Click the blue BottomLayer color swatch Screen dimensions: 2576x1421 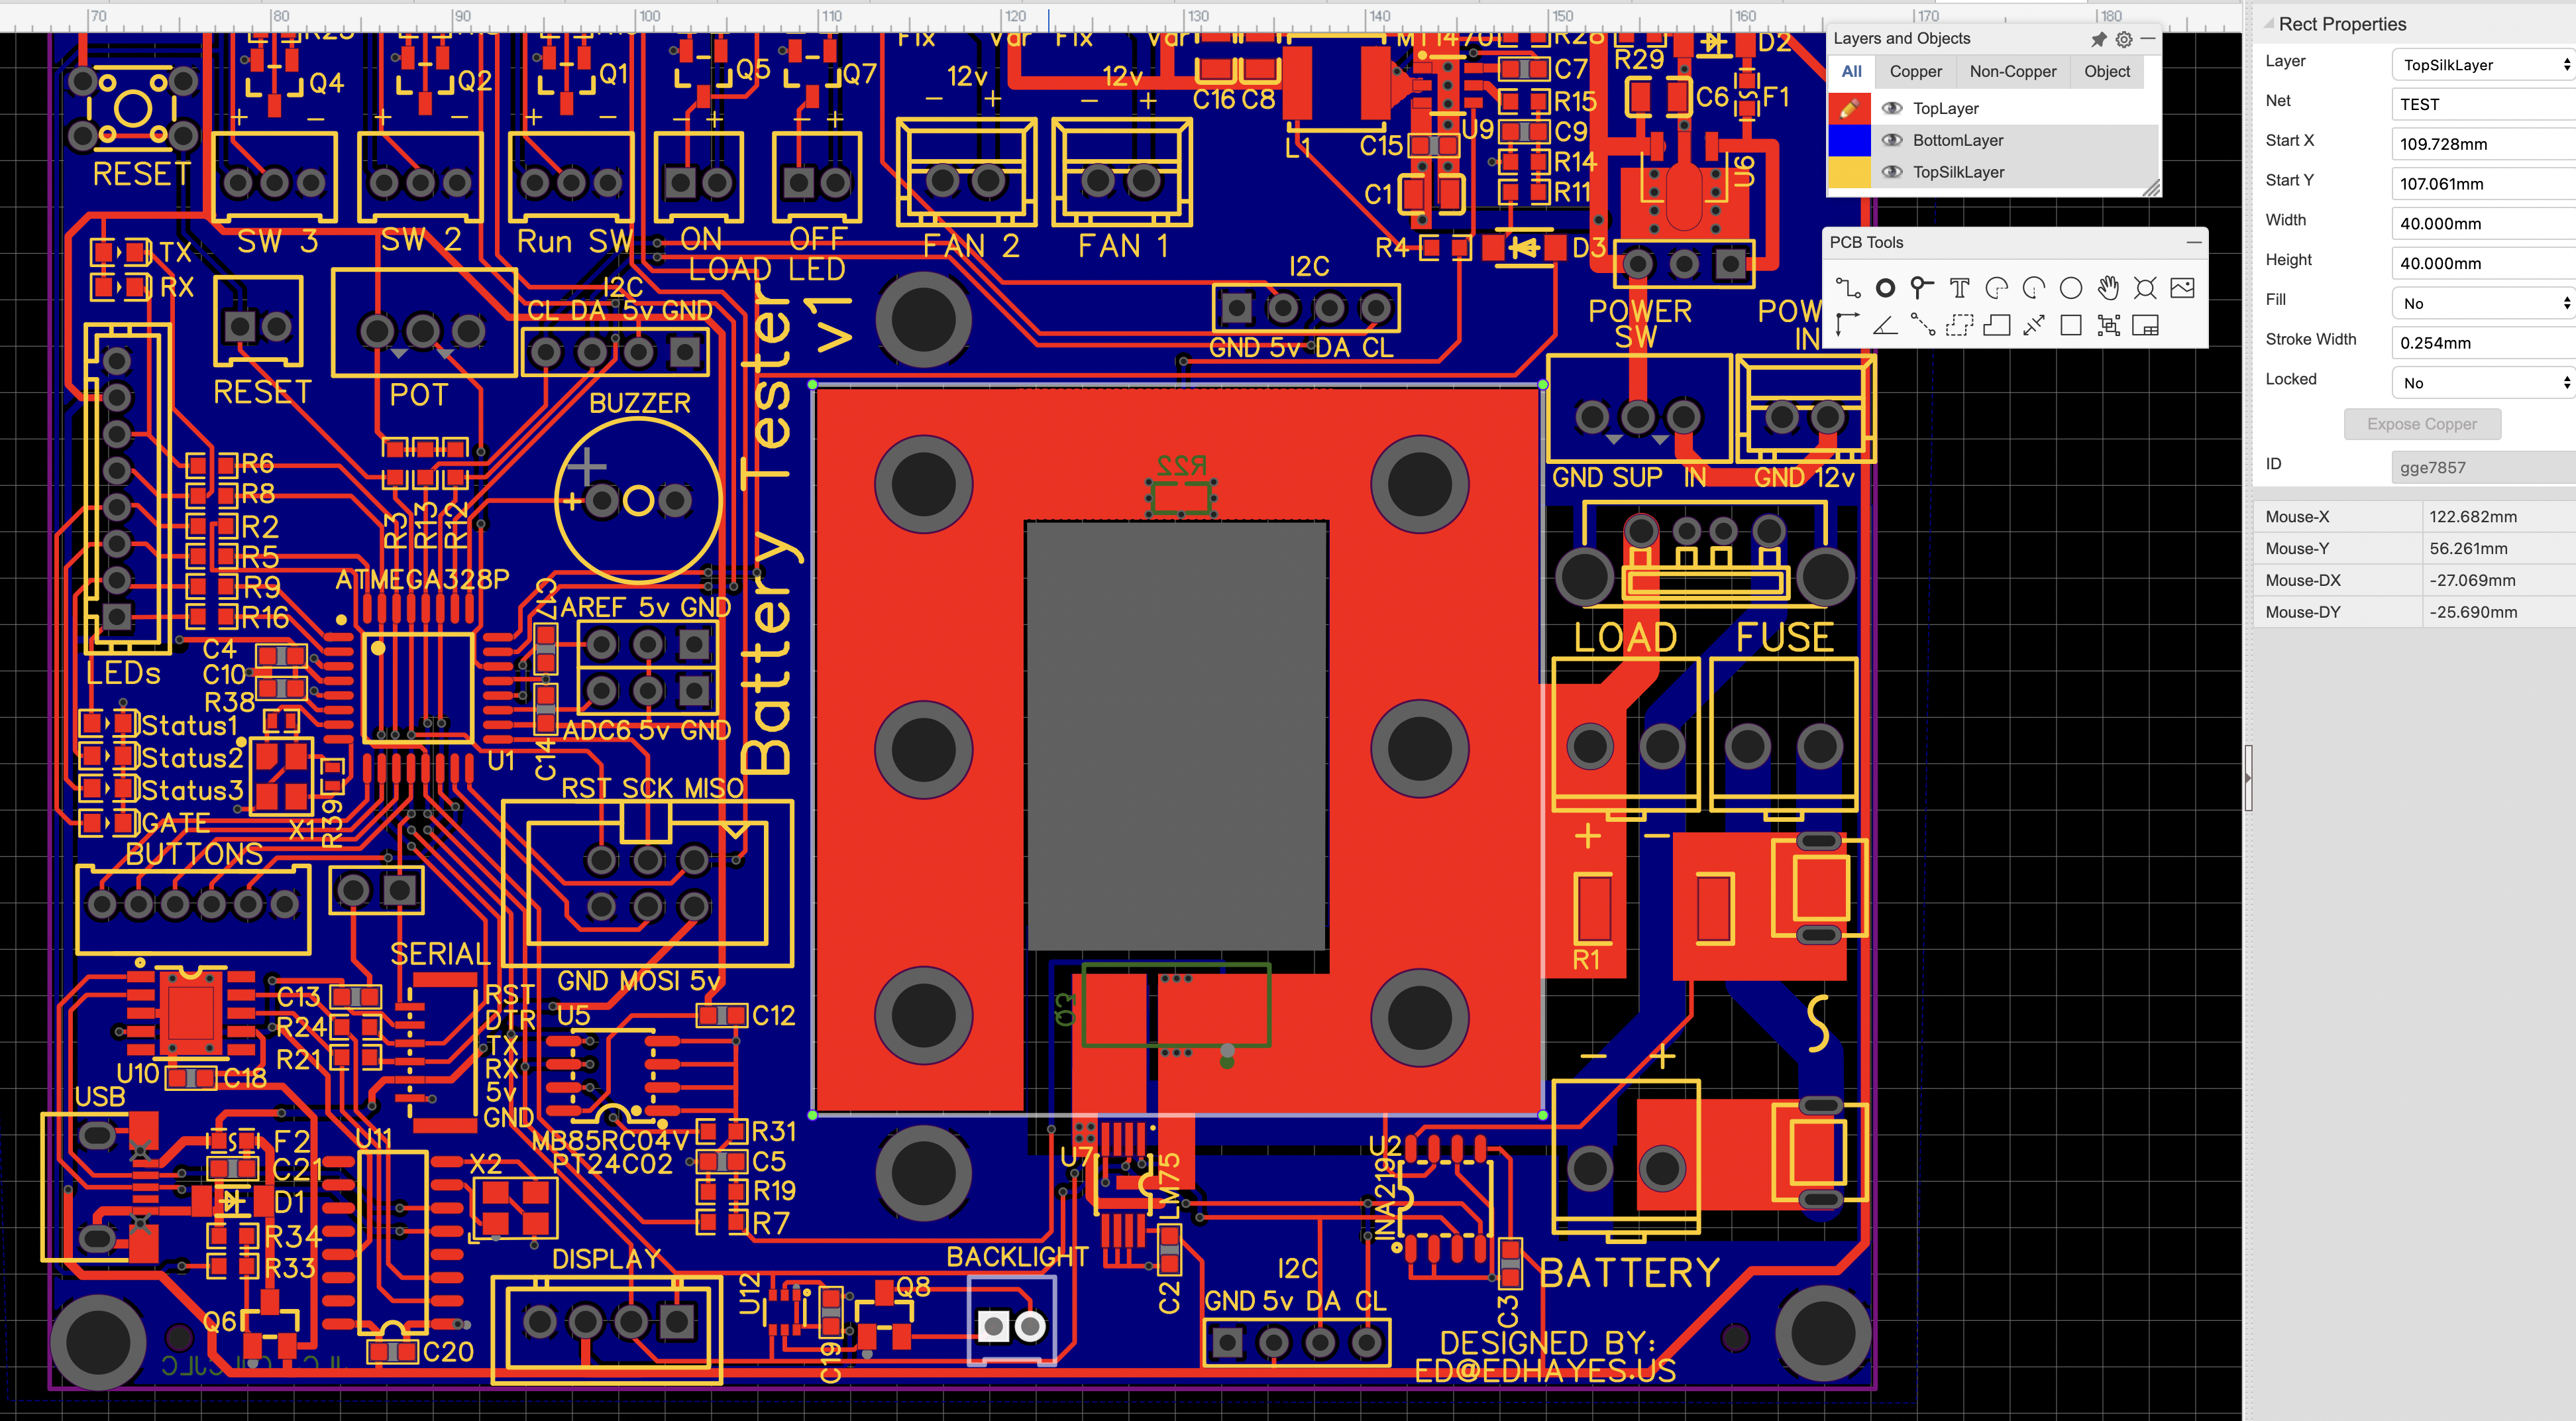1849,140
